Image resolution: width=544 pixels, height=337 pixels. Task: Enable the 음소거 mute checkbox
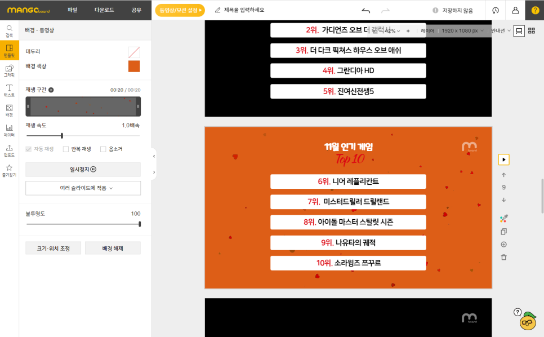click(x=103, y=149)
